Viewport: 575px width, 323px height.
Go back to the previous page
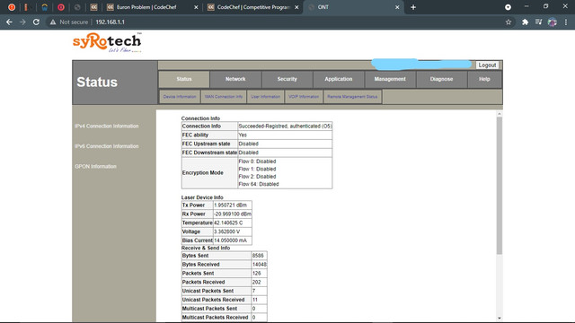point(9,22)
